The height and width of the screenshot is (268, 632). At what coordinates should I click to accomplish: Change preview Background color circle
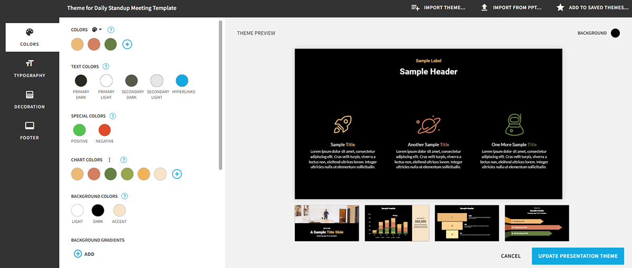click(x=615, y=33)
